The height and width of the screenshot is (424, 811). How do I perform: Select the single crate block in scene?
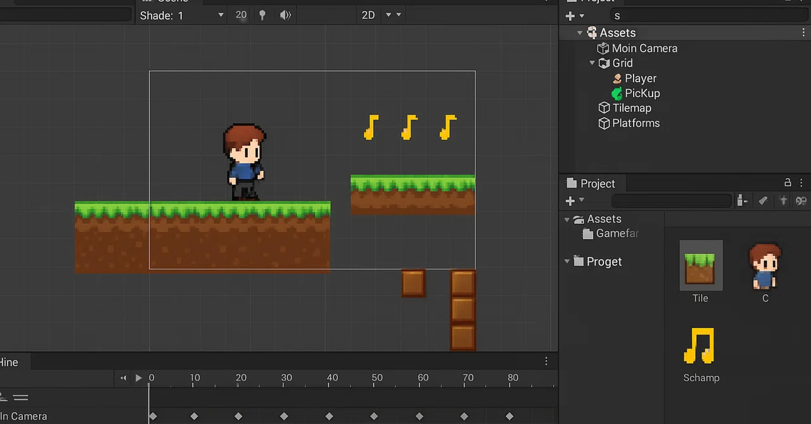point(414,283)
